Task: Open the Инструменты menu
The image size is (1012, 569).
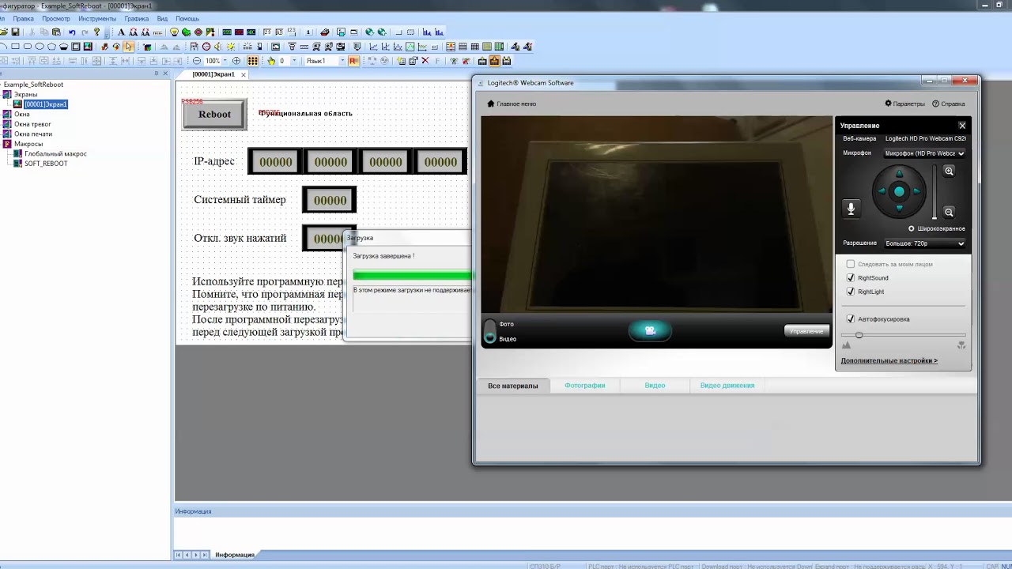Action: pyautogui.click(x=96, y=18)
